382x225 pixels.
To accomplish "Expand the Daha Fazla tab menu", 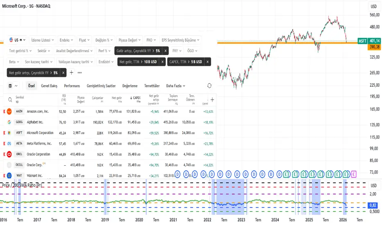I will (x=175, y=86).
